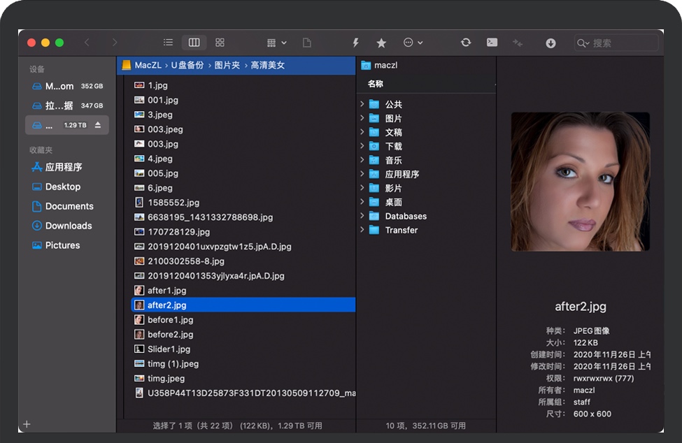682x443 pixels.
Task: Click the after2.jpg preview thumbnail
Action: tap(580, 182)
